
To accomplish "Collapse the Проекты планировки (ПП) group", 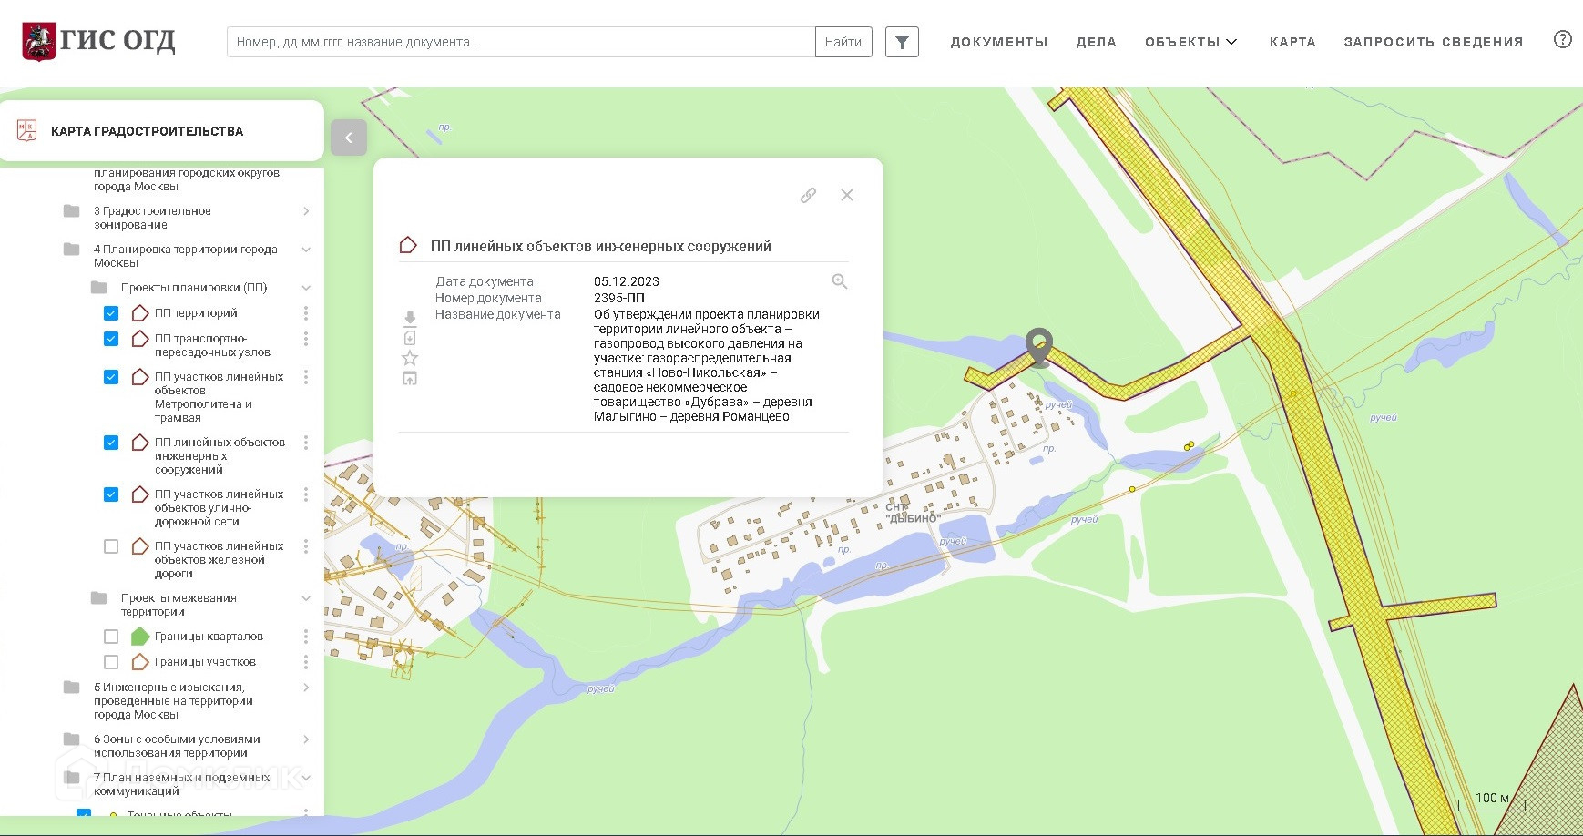I will (306, 288).
